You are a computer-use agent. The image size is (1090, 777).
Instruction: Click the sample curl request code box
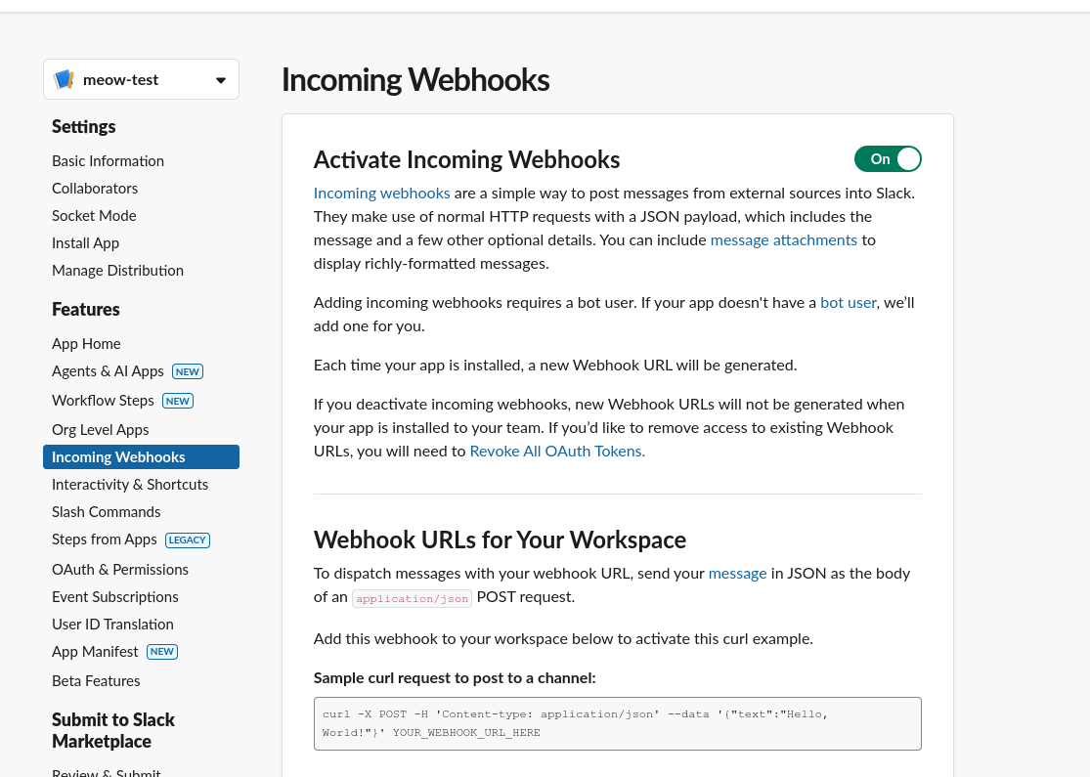point(617,723)
